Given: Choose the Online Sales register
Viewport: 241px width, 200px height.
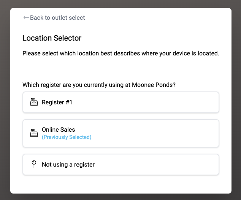Looking at the screenshot, I should click(121, 133).
